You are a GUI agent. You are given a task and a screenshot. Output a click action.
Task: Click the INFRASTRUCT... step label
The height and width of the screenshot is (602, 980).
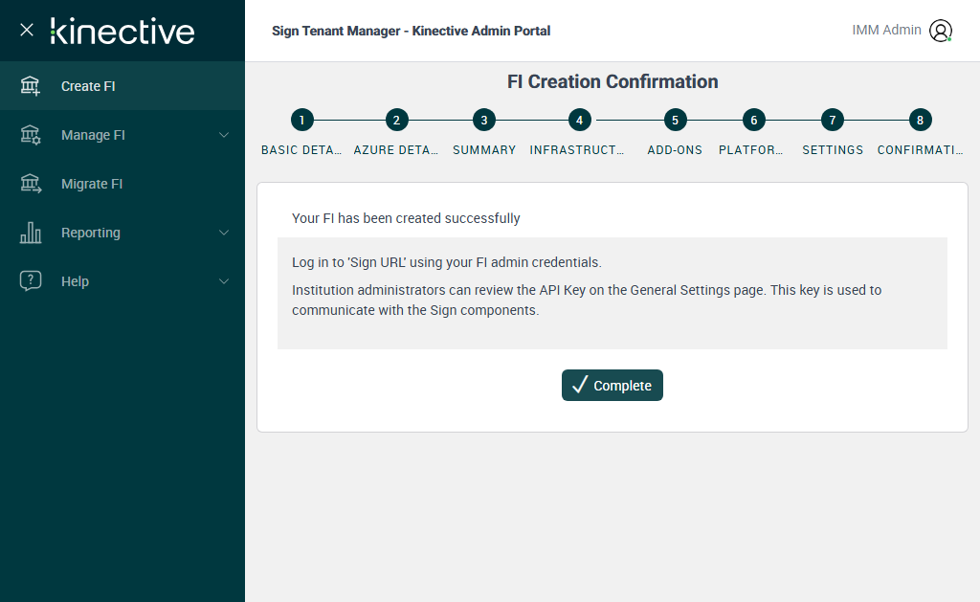(x=577, y=150)
